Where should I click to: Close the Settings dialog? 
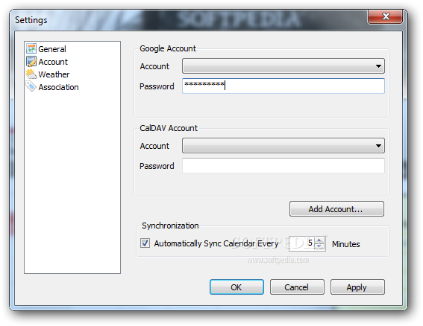coord(386,16)
